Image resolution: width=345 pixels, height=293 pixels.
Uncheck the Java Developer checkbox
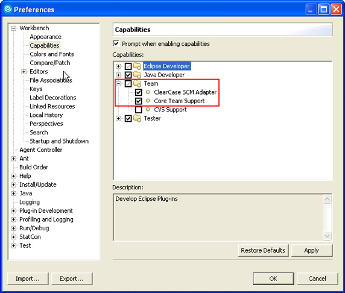(128, 75)
